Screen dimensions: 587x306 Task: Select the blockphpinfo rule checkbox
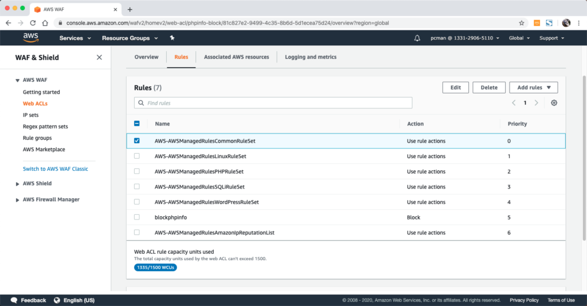[136, 218]
